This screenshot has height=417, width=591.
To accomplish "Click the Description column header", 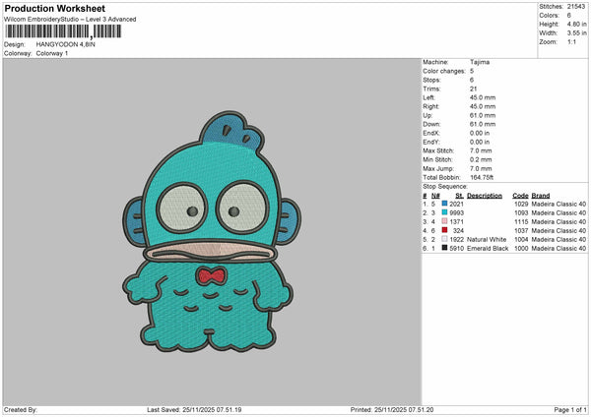I will pos(484,195).
